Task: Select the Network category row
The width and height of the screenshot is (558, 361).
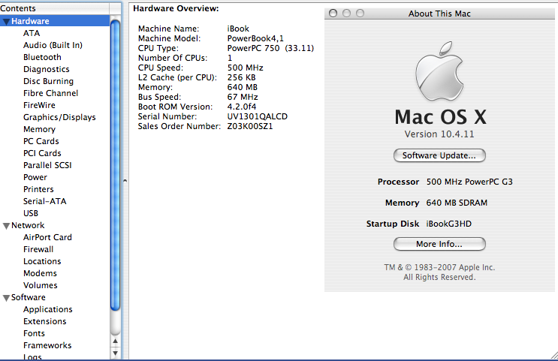Action: click(x=55, y=225)
